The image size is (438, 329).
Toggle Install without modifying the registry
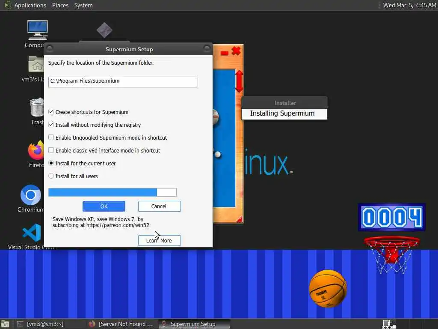(x=51, y=125)
